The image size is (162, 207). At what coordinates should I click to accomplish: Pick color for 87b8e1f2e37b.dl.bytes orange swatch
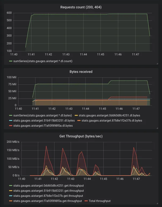(79, 120)
